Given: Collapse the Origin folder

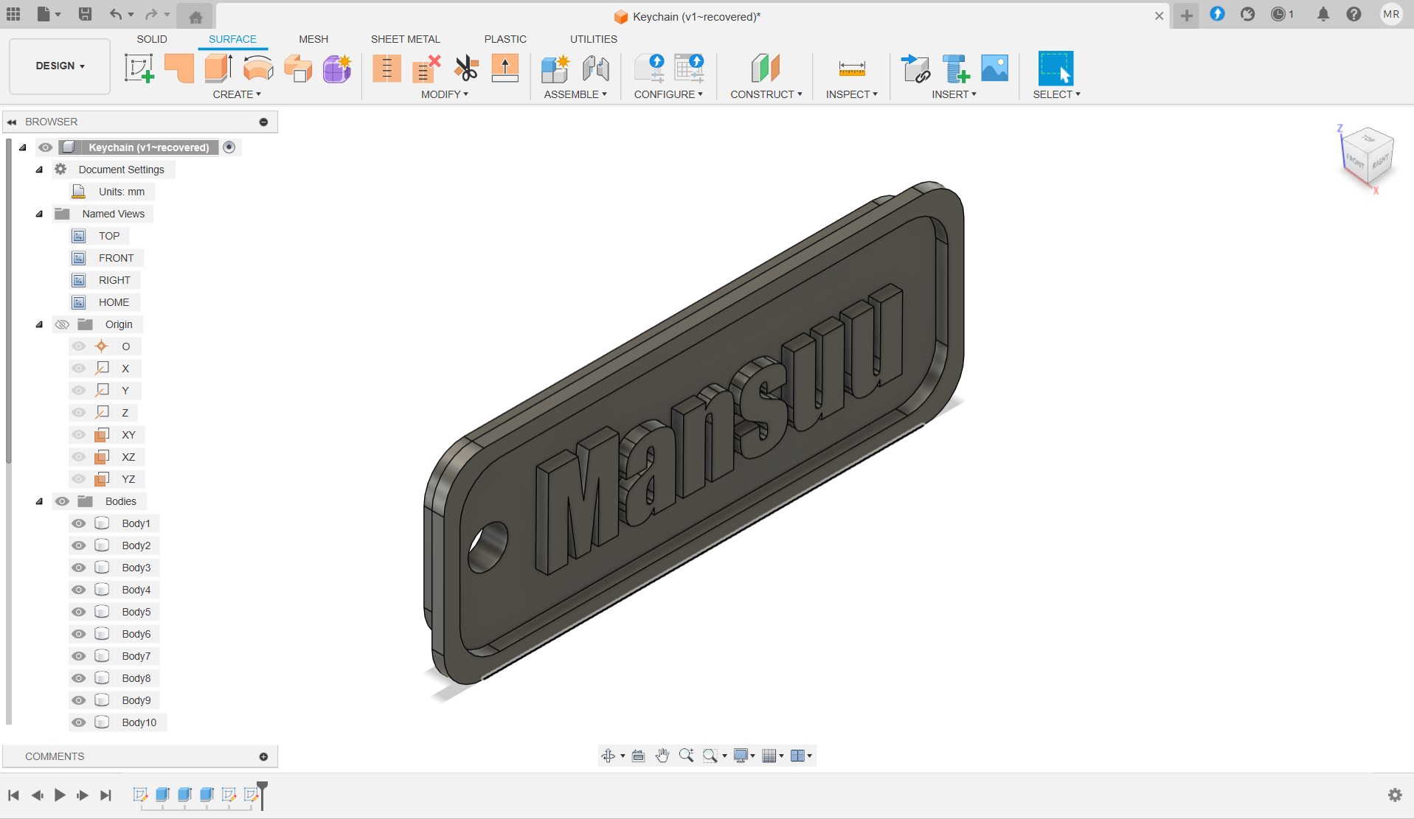Looking at the screenshot, I should (40, 324).
